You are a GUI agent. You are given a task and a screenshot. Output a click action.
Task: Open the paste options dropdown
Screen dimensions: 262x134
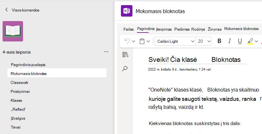pyautogui.click(x=148, y=41)
